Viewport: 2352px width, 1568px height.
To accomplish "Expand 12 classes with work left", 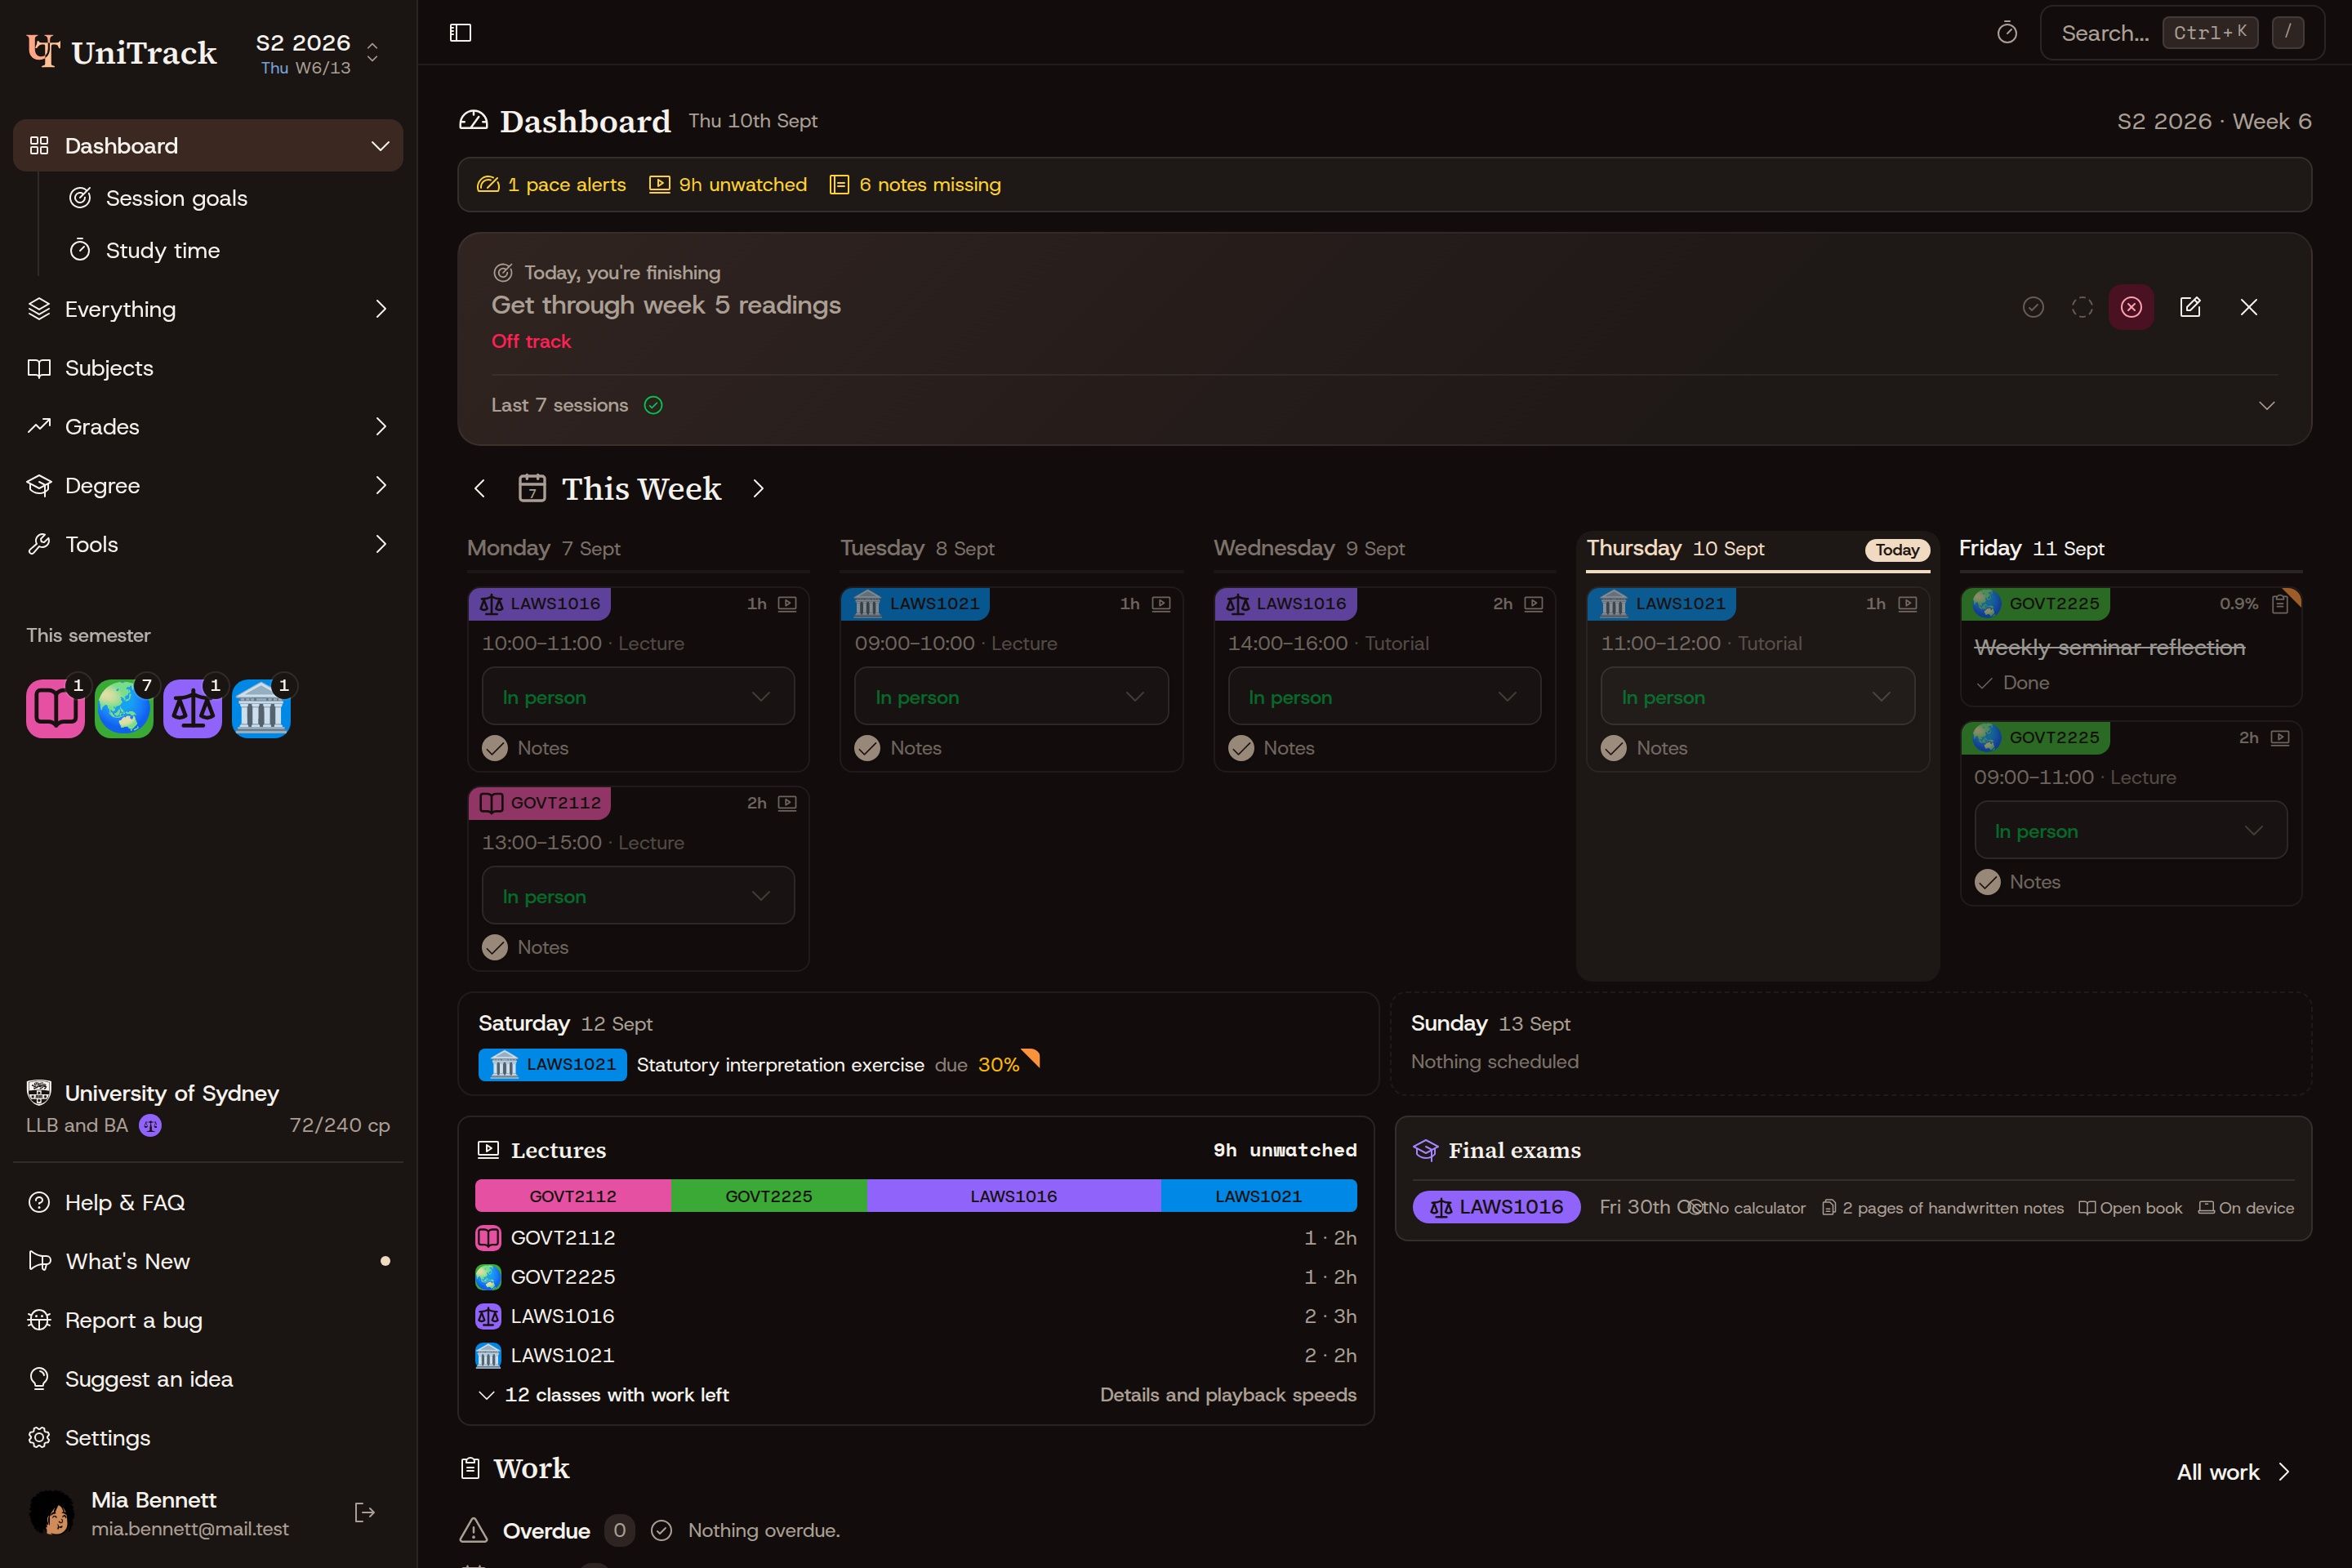I will pyautogui.click(x=604, y=1395).
